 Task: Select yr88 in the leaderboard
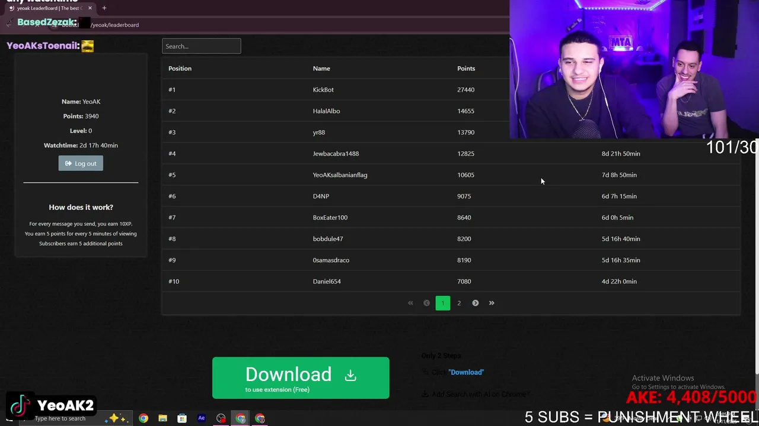[319, 133]
